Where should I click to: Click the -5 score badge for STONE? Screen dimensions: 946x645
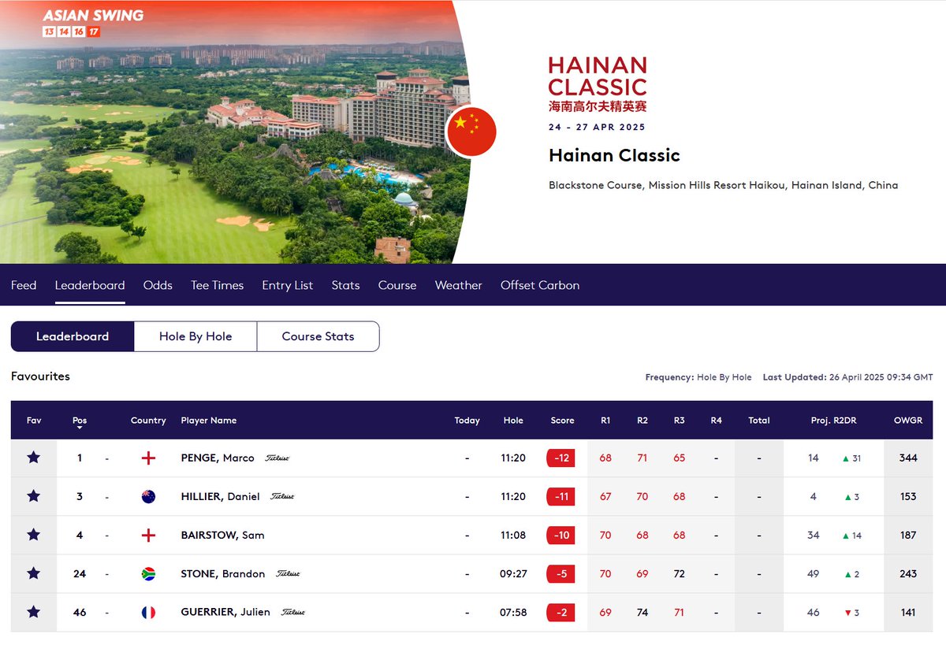(x=561, y=573)
